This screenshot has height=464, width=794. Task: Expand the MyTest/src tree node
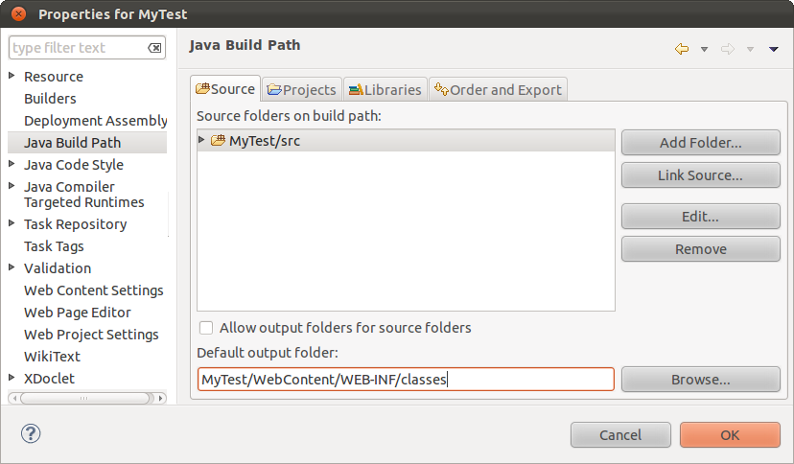202,140
